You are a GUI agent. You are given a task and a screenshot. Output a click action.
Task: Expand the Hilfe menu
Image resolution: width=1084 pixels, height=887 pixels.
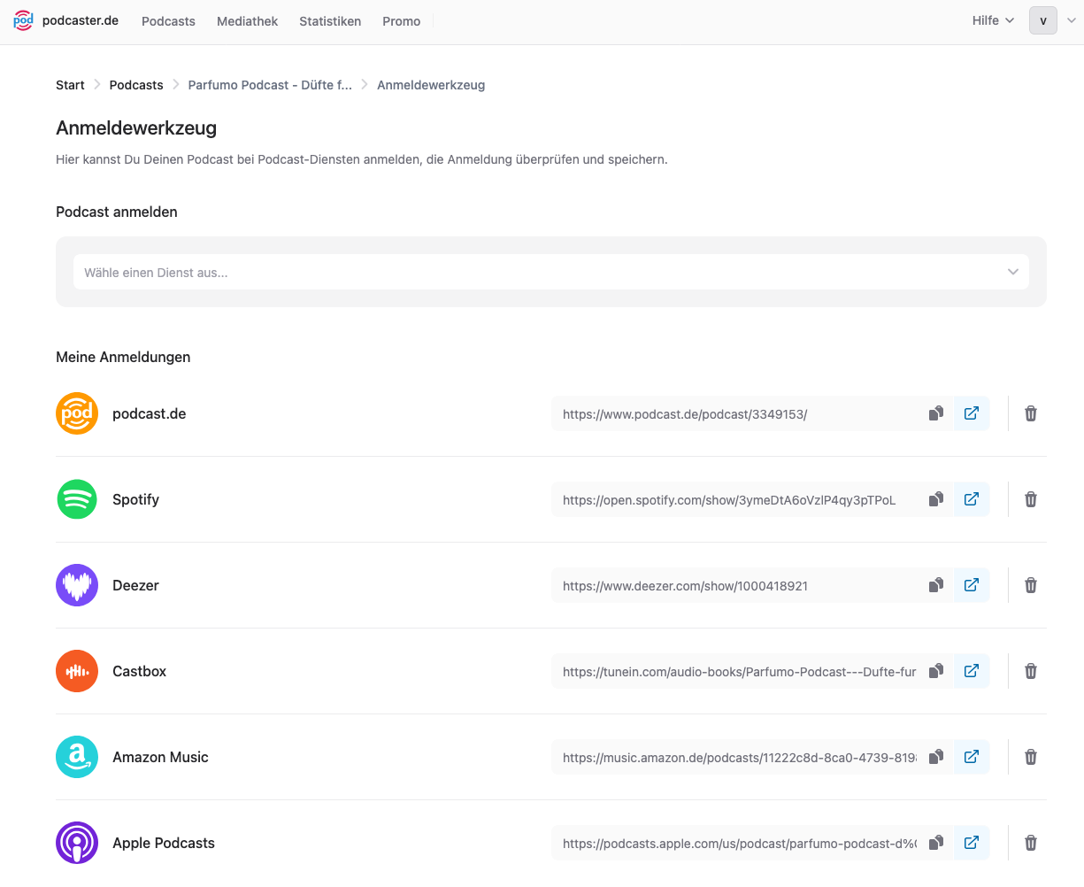993,20
